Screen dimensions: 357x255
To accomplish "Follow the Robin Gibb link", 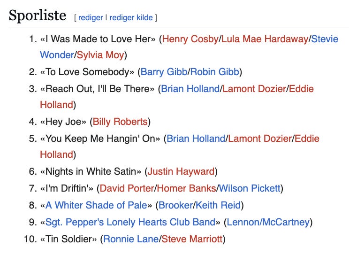I will coord(214,72).
